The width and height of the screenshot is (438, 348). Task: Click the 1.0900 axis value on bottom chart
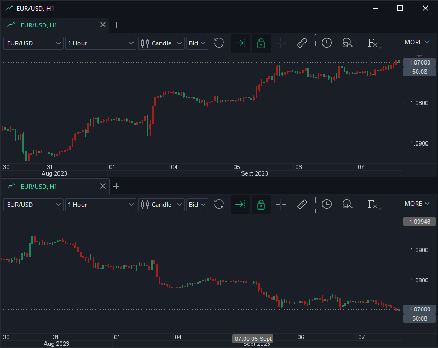419,250
